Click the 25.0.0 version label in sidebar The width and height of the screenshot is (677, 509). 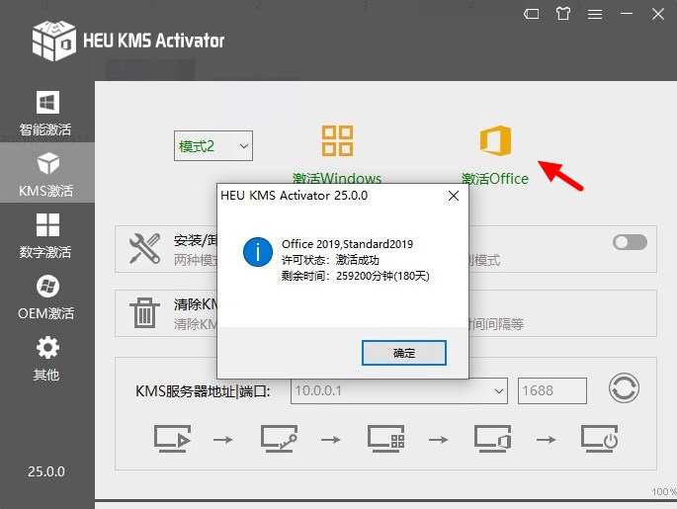(x=46, y=471)
